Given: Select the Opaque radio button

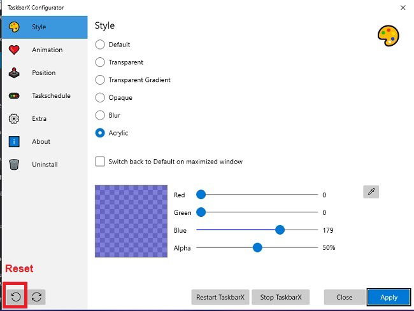Looking at the screenshot, I should 100,97.
